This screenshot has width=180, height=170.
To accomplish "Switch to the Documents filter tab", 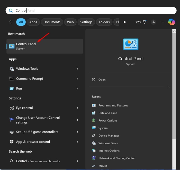I will pyautogui.click(x=52, y=22).
